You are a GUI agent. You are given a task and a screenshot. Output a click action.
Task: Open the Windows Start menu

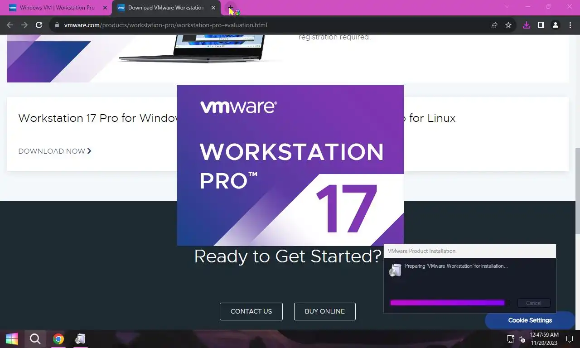(12, 339)
